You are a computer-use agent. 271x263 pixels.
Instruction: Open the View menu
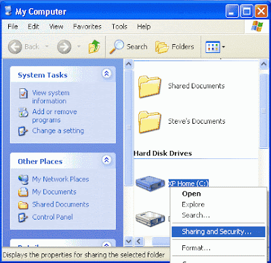pyautogui.click(x=56, y=27)
